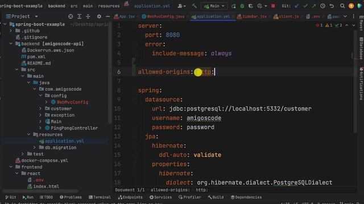Click the Git Update Project blue arrow

tap(297, 6)
